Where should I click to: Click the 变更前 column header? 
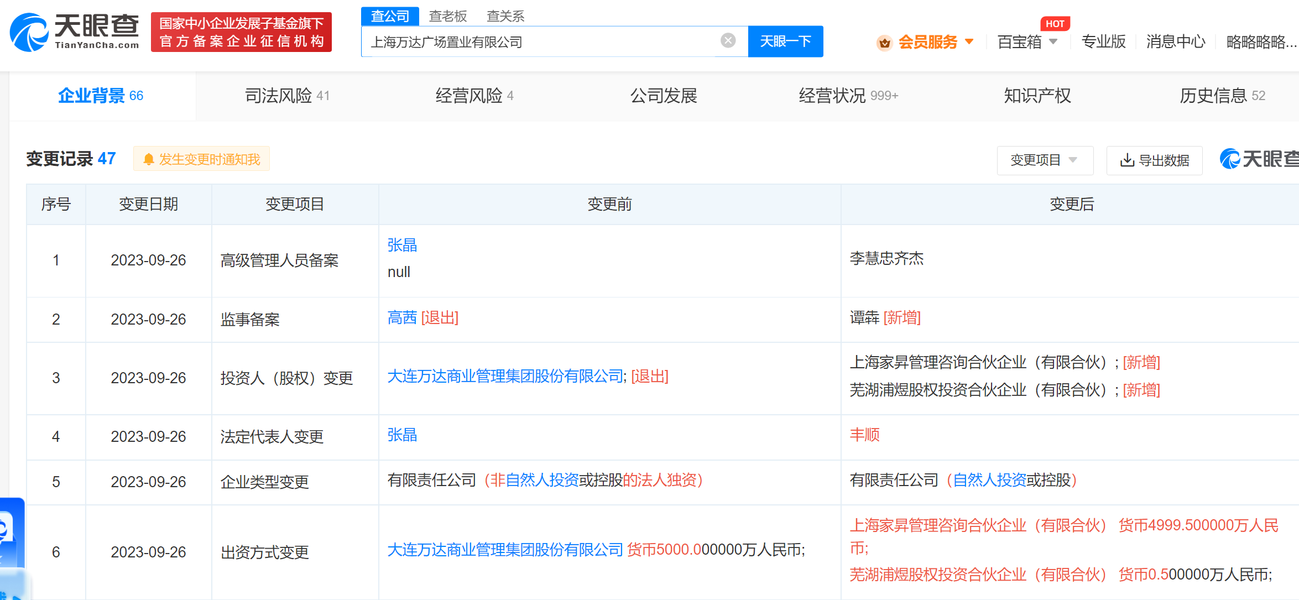coord(609,204)
